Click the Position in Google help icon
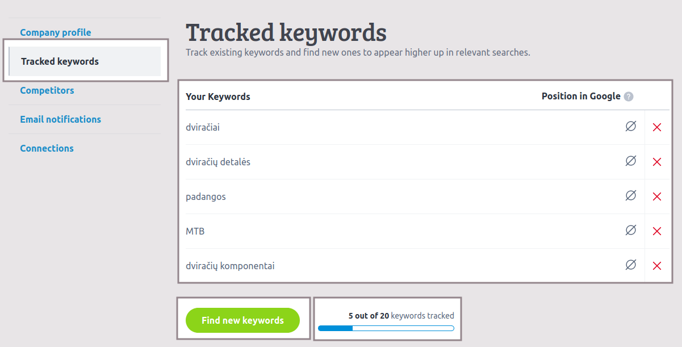The image size is (682, 347). (x=629, y=97)
